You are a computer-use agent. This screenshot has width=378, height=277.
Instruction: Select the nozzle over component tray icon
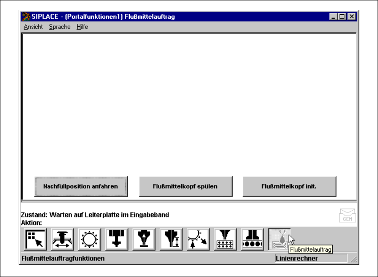pos(225,239)
